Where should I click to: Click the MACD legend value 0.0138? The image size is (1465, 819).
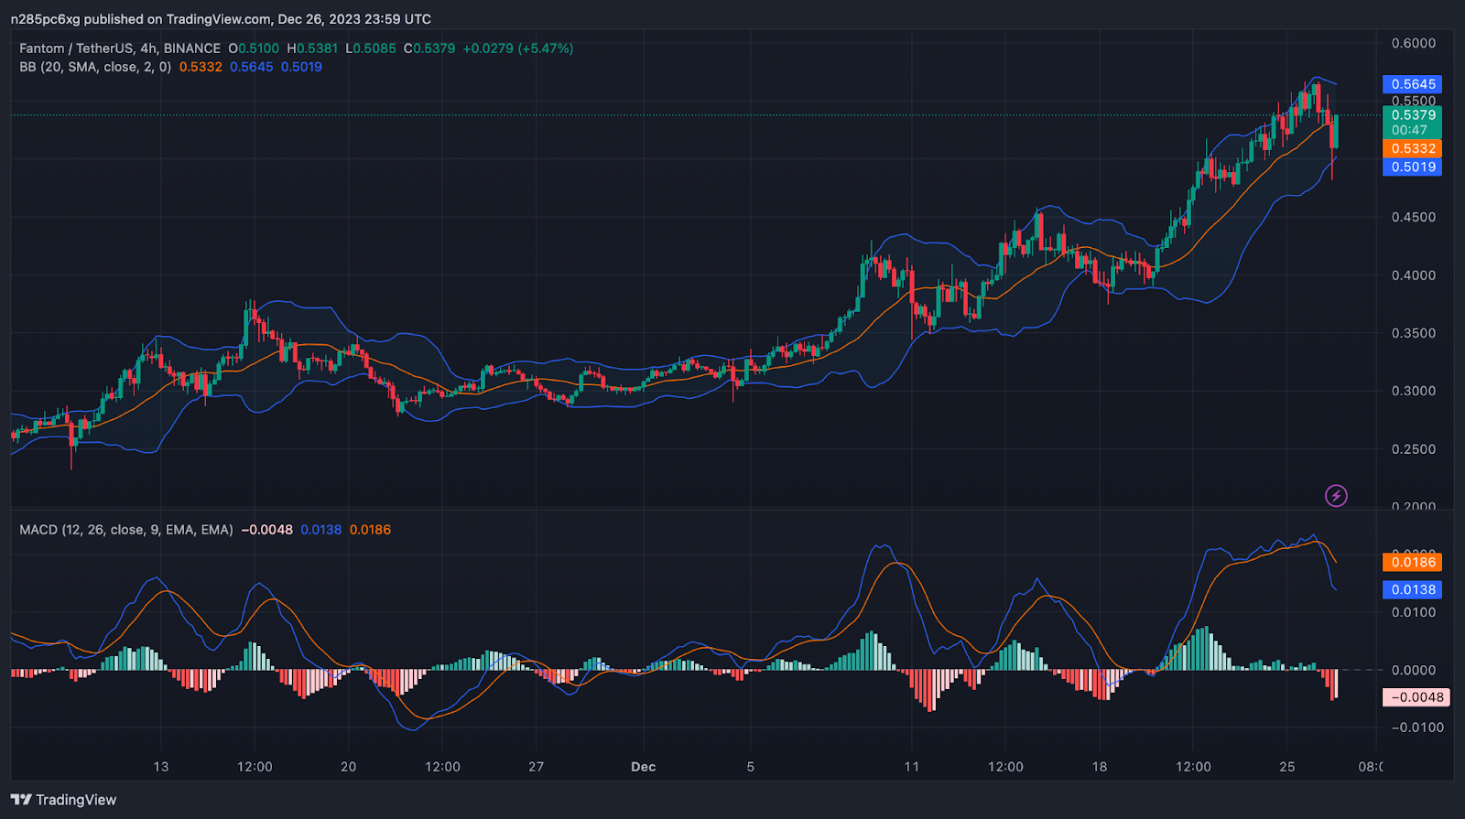[x=321, y=530]
